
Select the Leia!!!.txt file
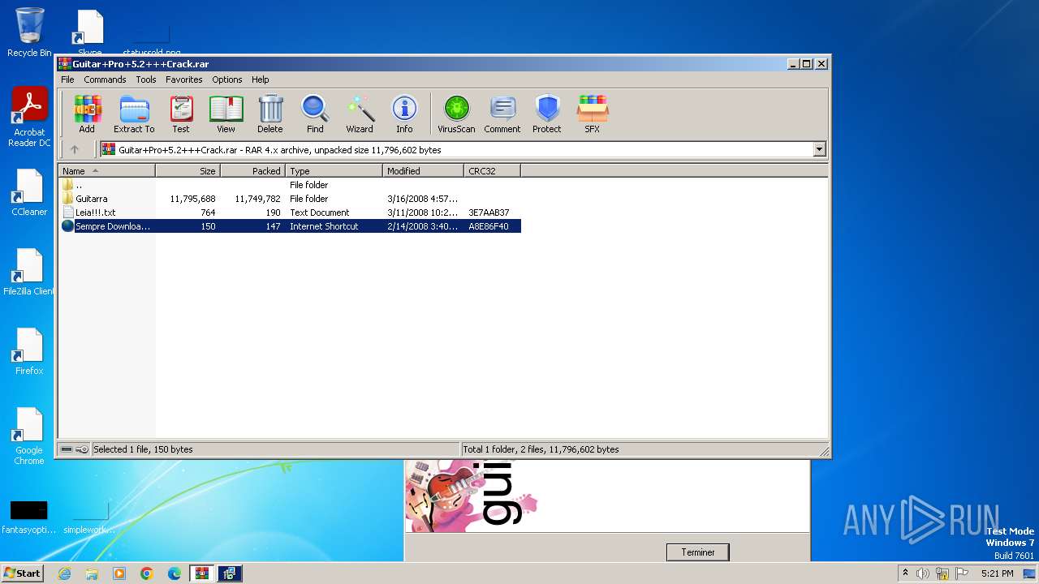291,213
